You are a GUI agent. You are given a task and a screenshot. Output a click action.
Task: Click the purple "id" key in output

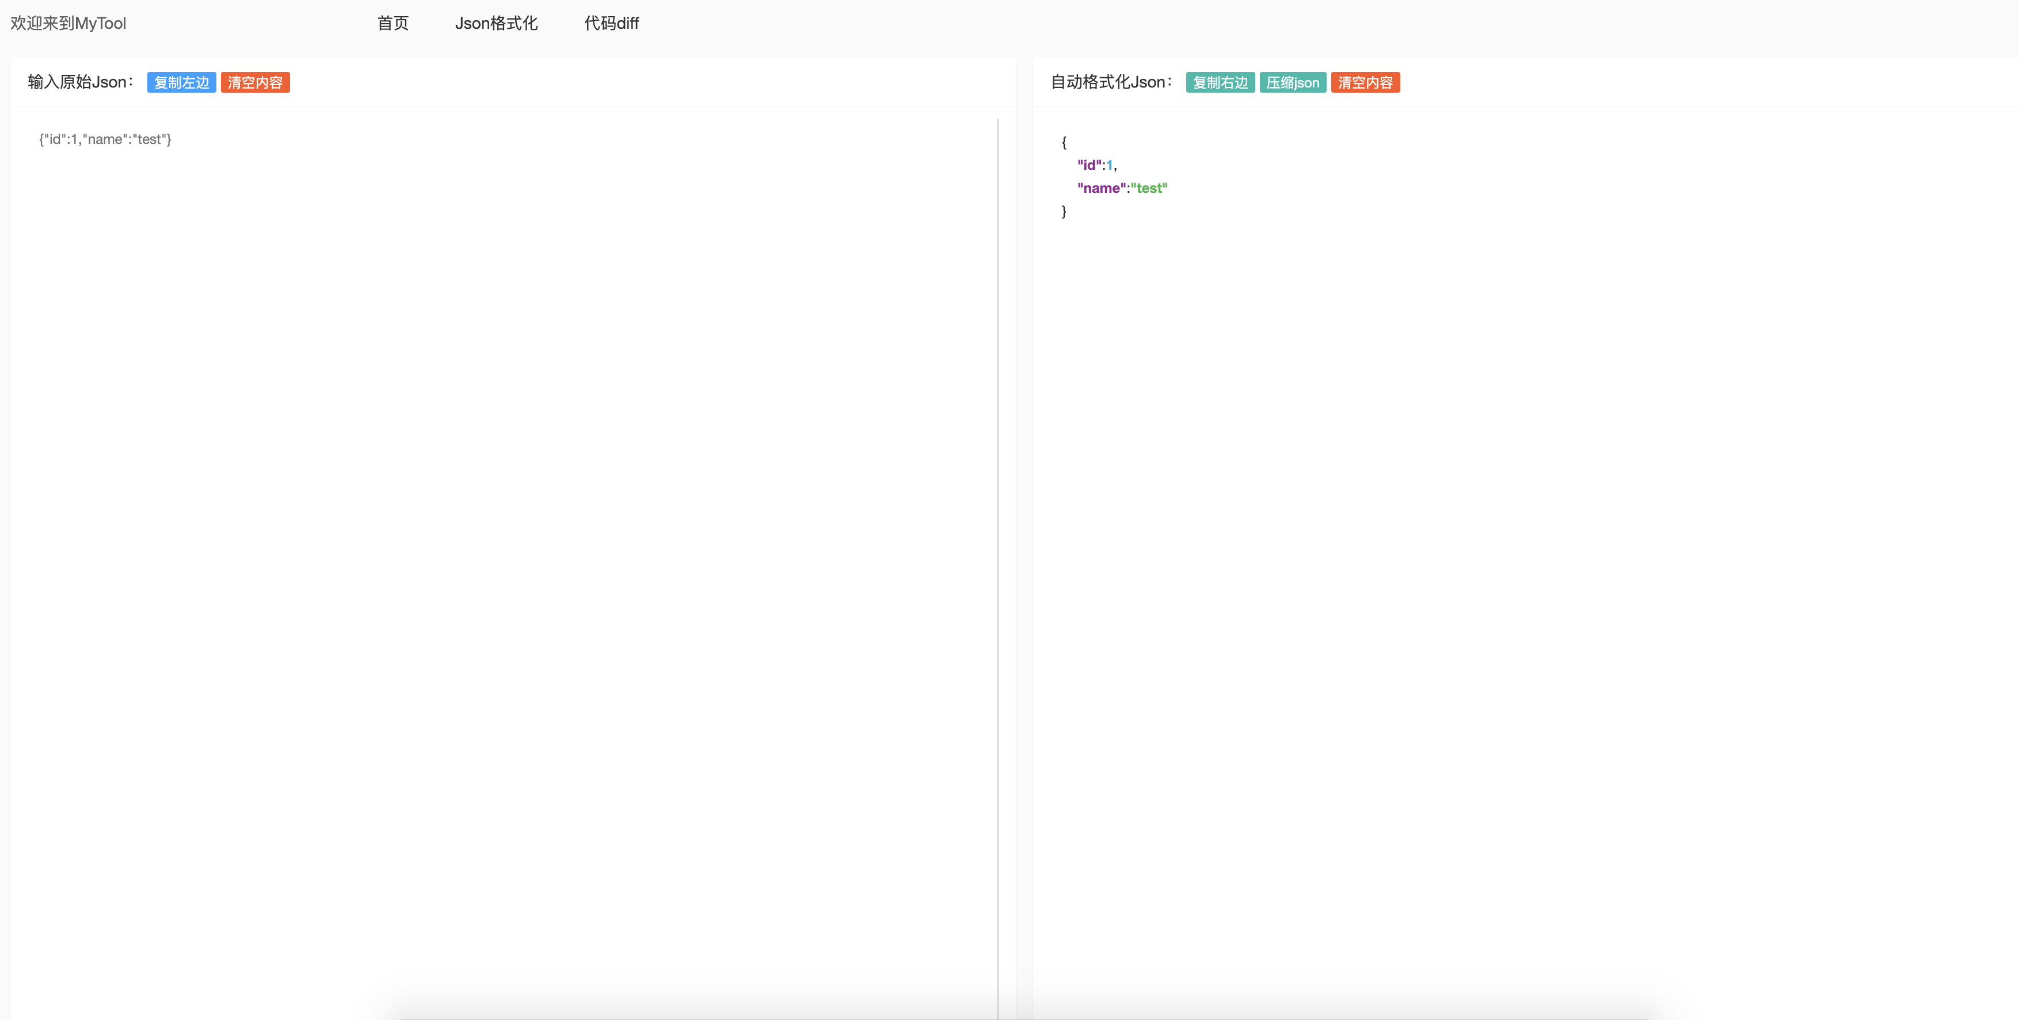click(1090, 165)
